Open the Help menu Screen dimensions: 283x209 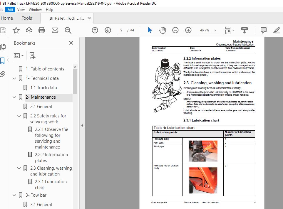(x=49, y=10)
